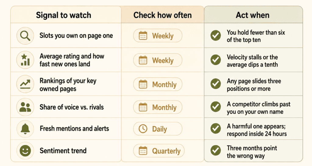Image resolution: width=312 pixels, height=166 pixels.
Task: Click the clock icon beside Daily
Action: click(143, 129)
